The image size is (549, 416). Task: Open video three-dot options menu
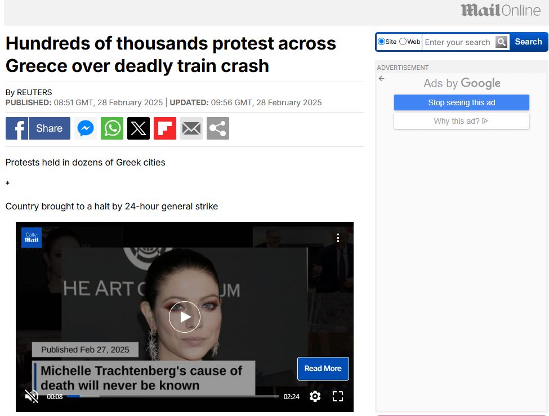[x=338, y=238]
